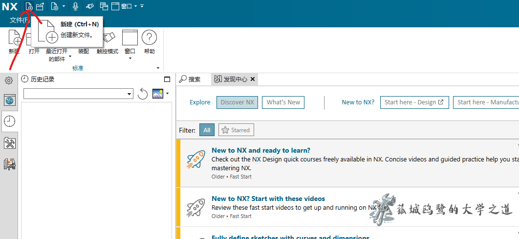
Task: Toggle the Starred filter
Action: pos(237,130)
